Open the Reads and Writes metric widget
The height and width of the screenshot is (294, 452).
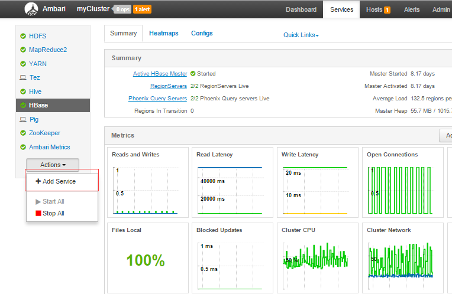click(148, 182)
